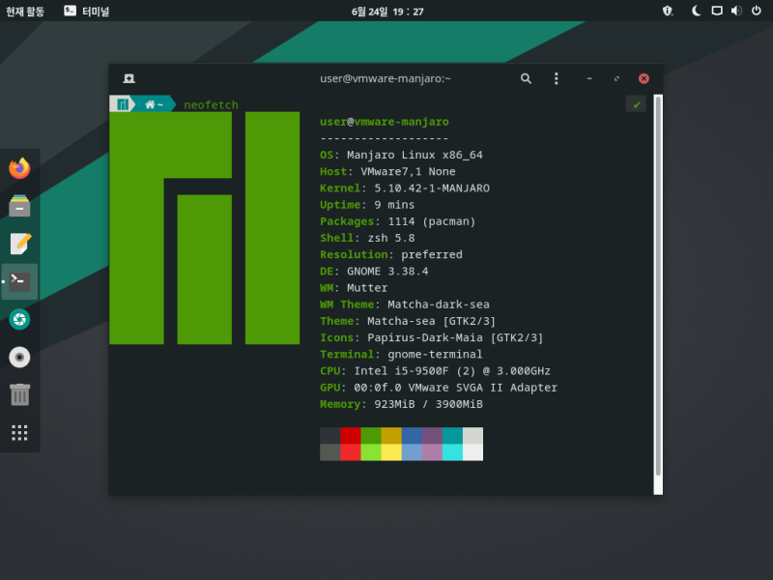Select the terminal icon in the dock
This screenshot has height=580, width=773.
19,281
